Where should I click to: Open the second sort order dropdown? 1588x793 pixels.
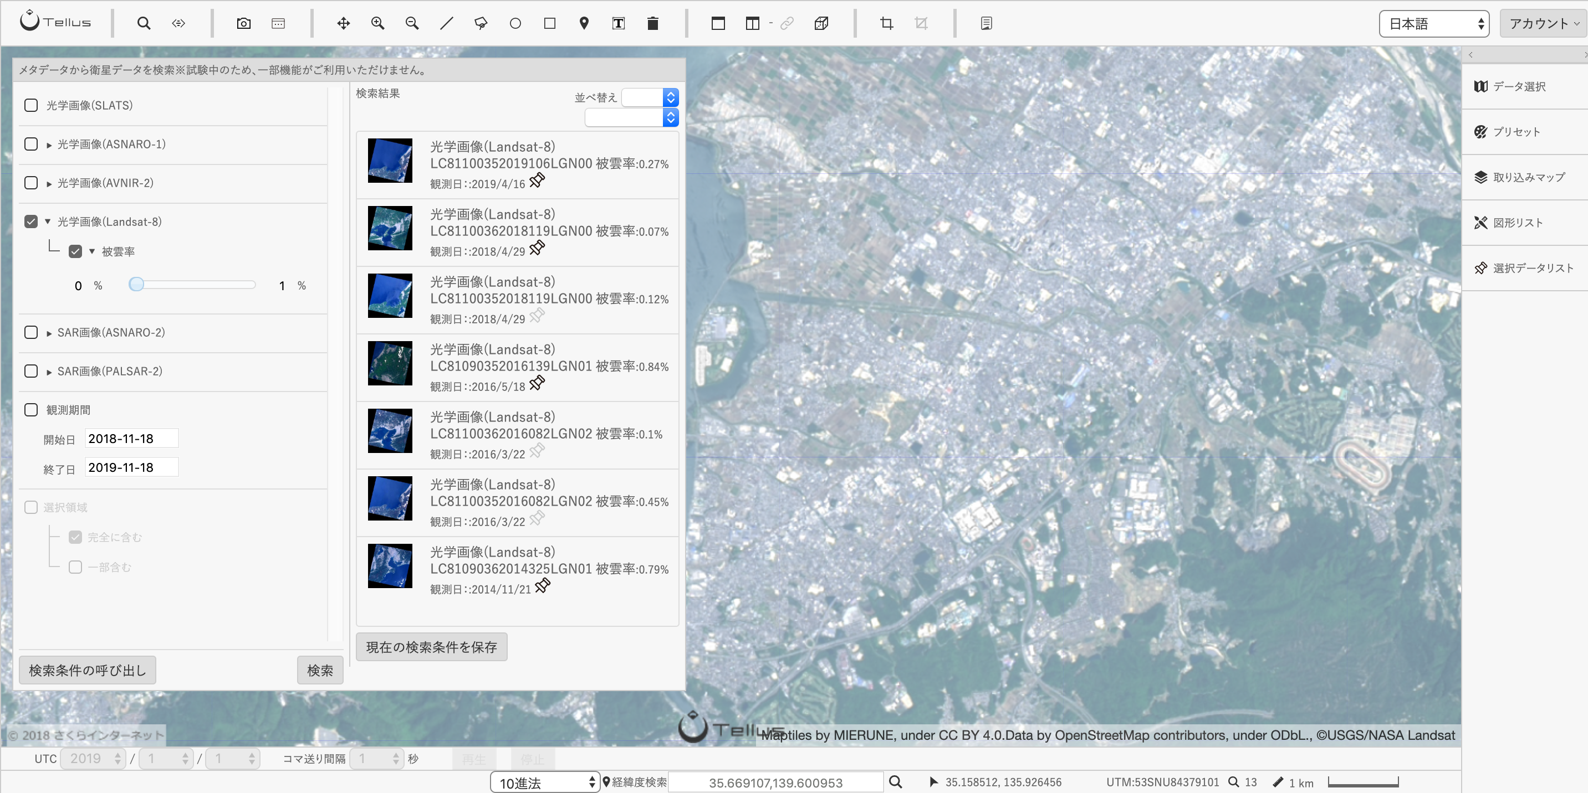point(631,117)
